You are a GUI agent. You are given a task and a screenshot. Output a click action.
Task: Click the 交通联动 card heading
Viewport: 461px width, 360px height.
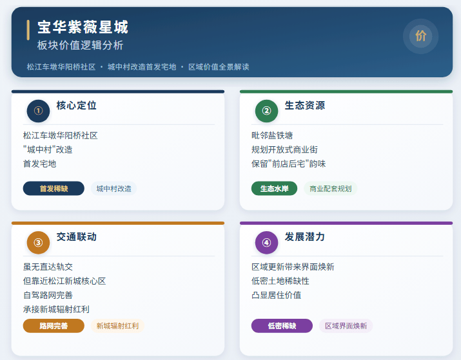[77, 236]
